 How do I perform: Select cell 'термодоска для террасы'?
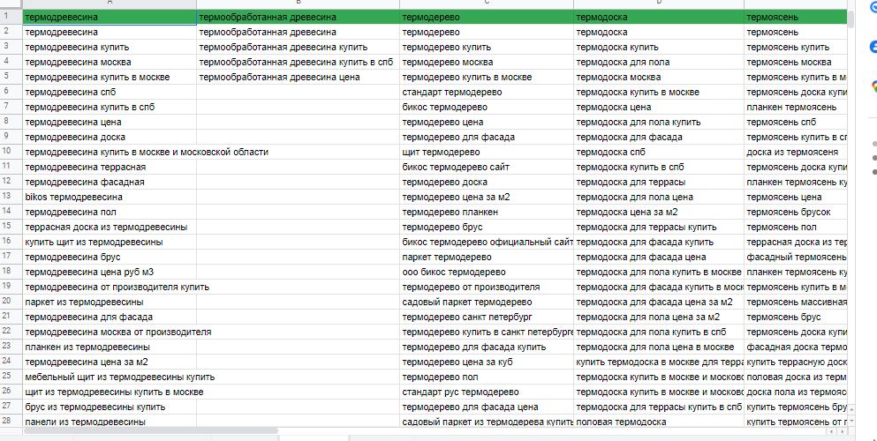point(659,182)
